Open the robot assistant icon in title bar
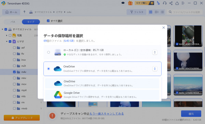 (x=123, y=3)
